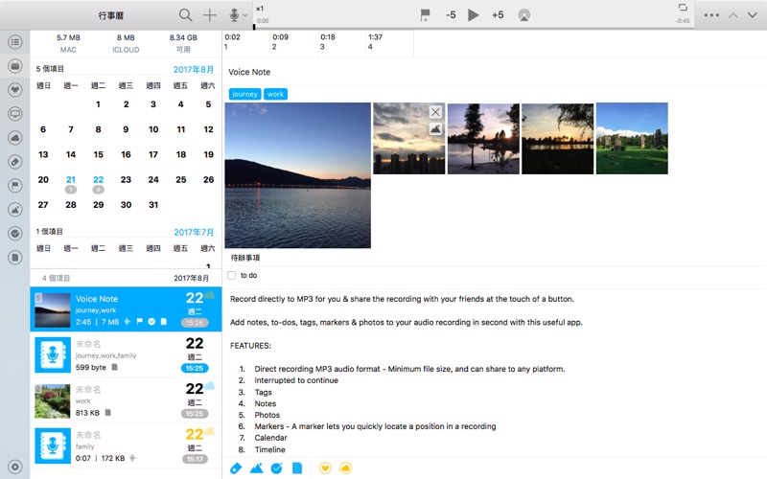767x479 pixels.
Task: Open the stone forest green photo
Action: (x=632, y=138)
